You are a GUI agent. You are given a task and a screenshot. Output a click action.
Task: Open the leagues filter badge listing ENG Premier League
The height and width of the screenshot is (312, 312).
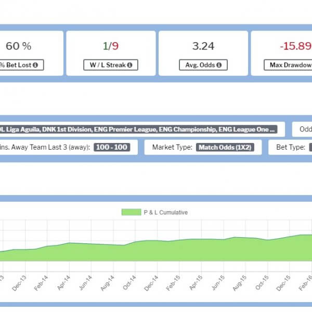138,129
